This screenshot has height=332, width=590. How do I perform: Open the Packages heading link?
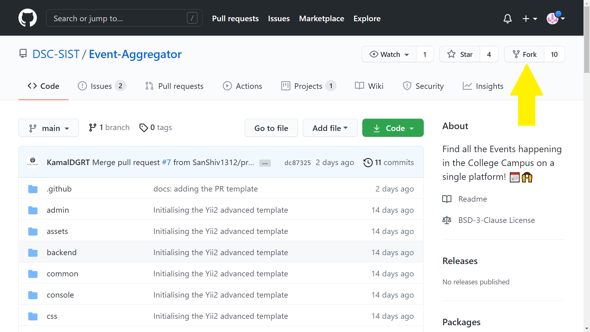(x=461, y=322)
